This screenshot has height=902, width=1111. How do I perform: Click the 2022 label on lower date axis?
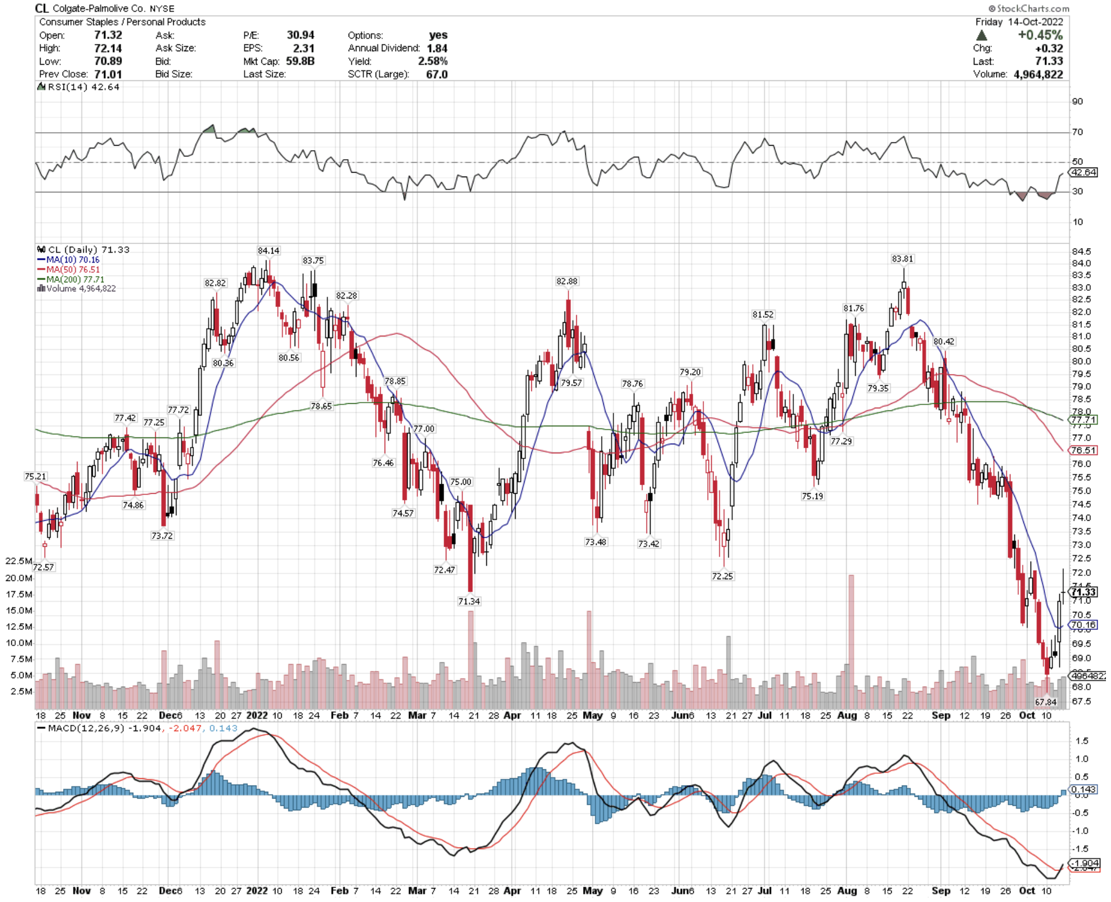click(257, 891)
